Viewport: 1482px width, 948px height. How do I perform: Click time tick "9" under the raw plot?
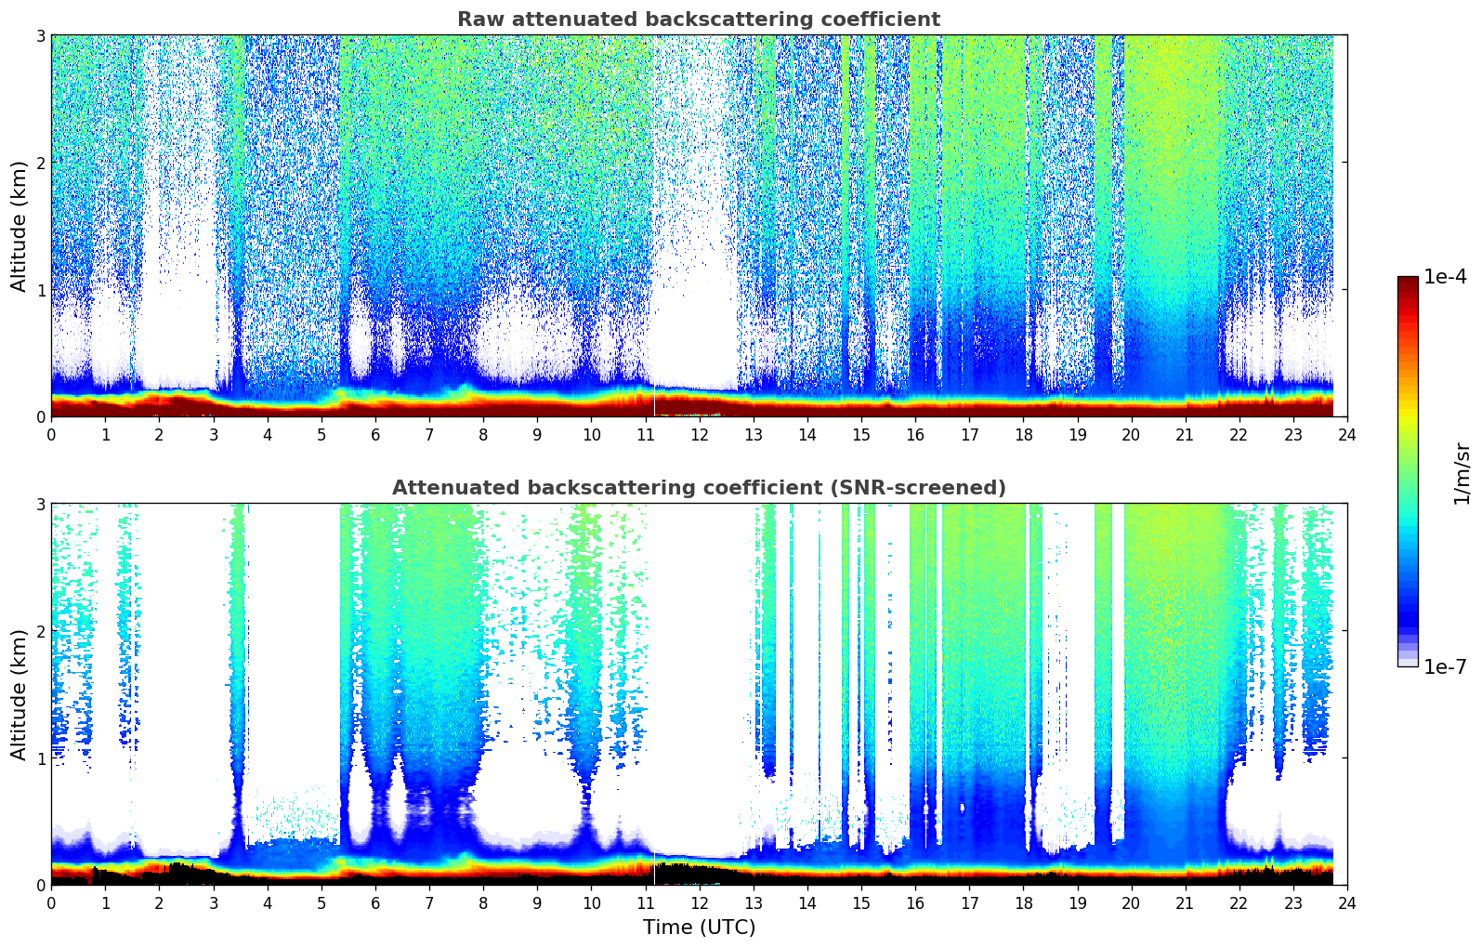[537, 434]
